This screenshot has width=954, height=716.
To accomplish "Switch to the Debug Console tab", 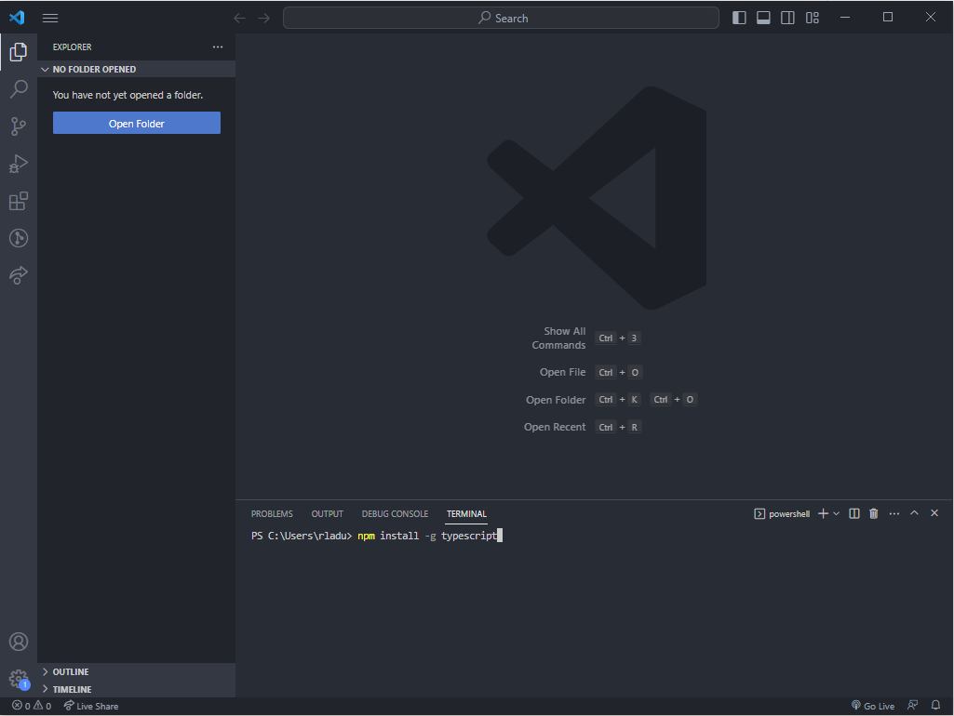I will coord(395,514).
